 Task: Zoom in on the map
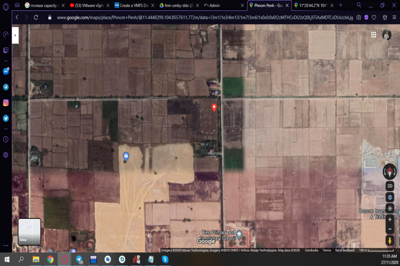[x=390, y=219]
